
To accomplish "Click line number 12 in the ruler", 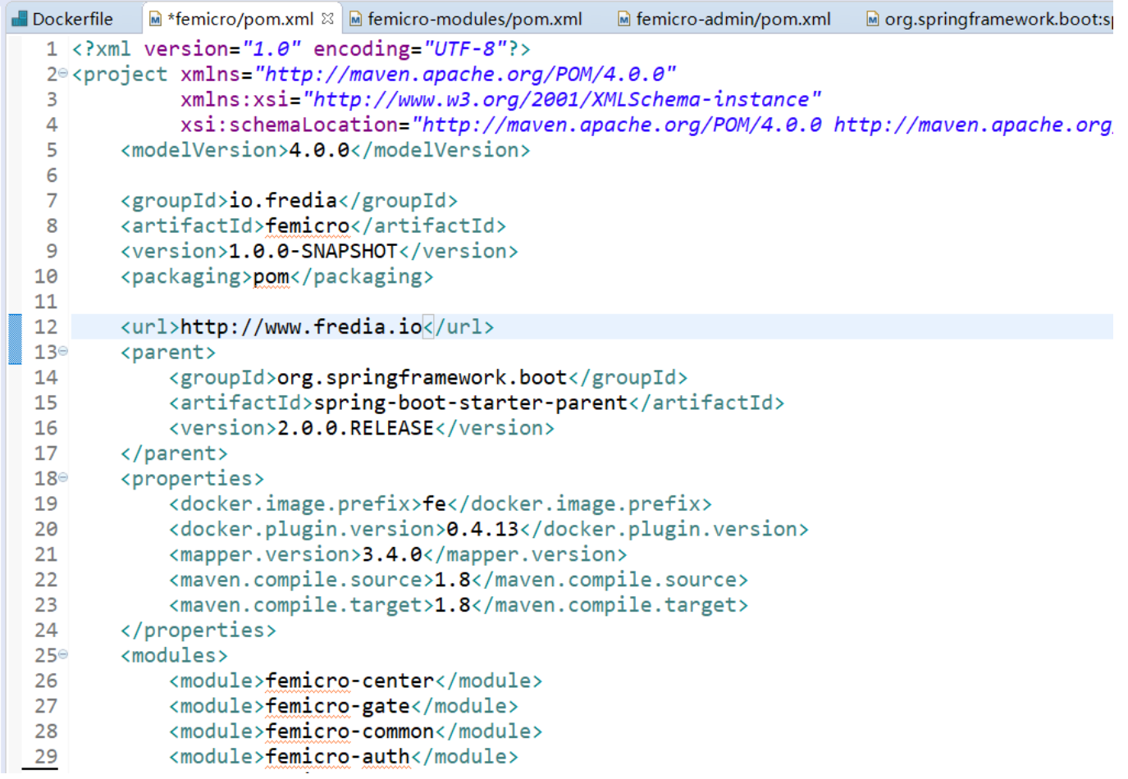I will (45, 326).
